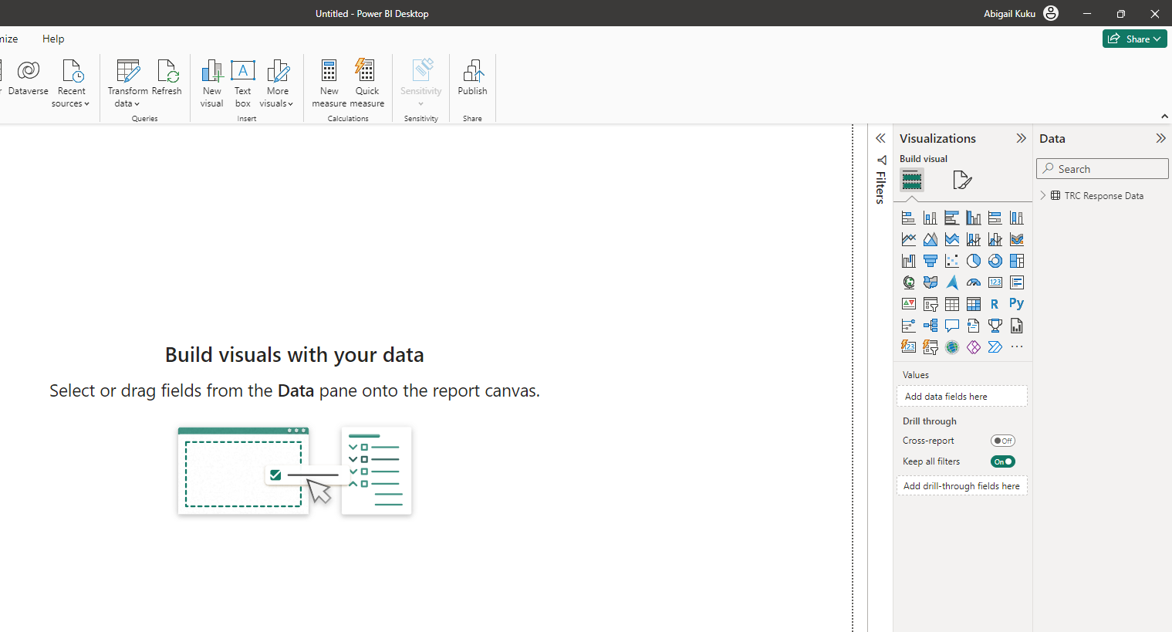Viewport: 1172px width, 632px height.
Task: Select the gauge visual
Action: click(974, 282)
